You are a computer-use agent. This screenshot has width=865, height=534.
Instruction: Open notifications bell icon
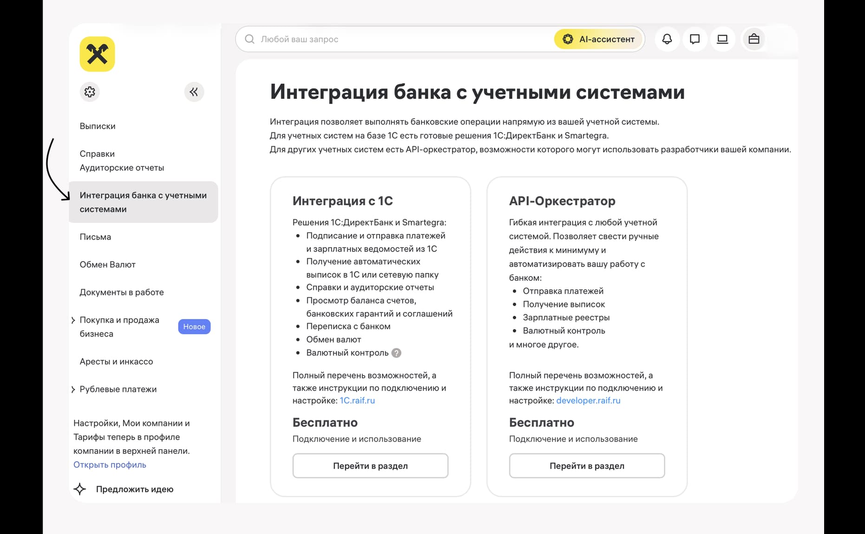click(x=667, y=39)
